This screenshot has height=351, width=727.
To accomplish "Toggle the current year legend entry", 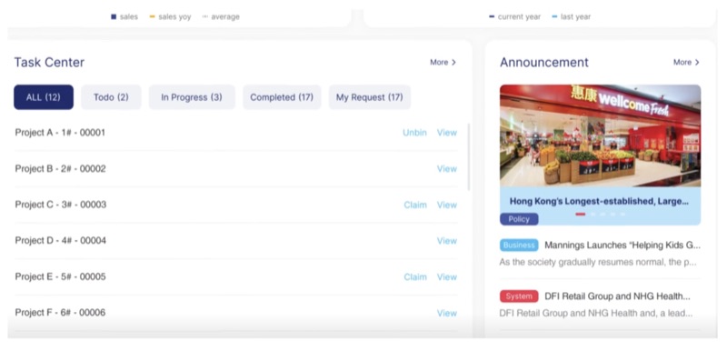I will tap(514, 16).
